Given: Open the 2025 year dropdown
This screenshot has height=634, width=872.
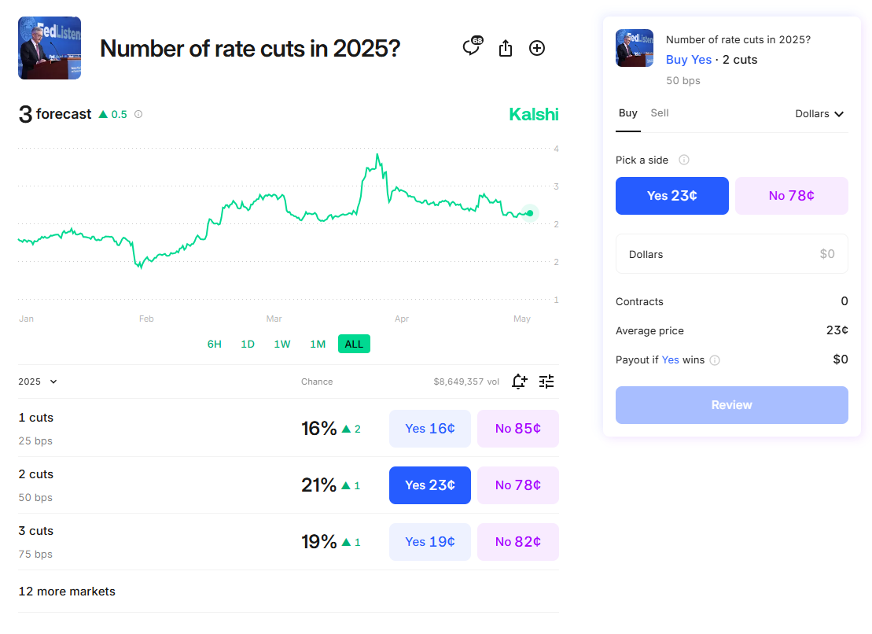Looking at the screenshot, I should (x=38, y=382).
